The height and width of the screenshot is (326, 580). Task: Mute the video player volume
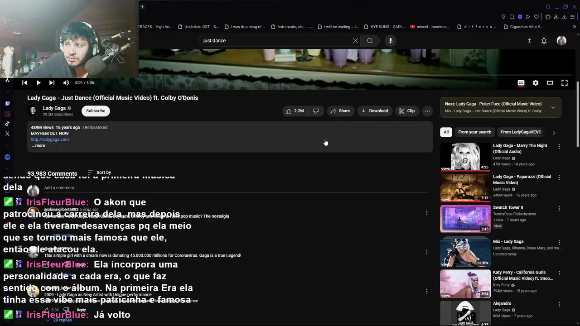[66, 83]
